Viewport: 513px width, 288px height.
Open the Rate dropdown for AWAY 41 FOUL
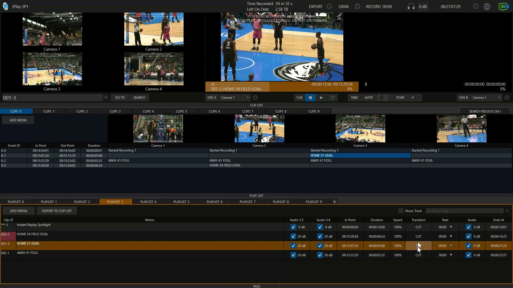(x=451, y=255)
